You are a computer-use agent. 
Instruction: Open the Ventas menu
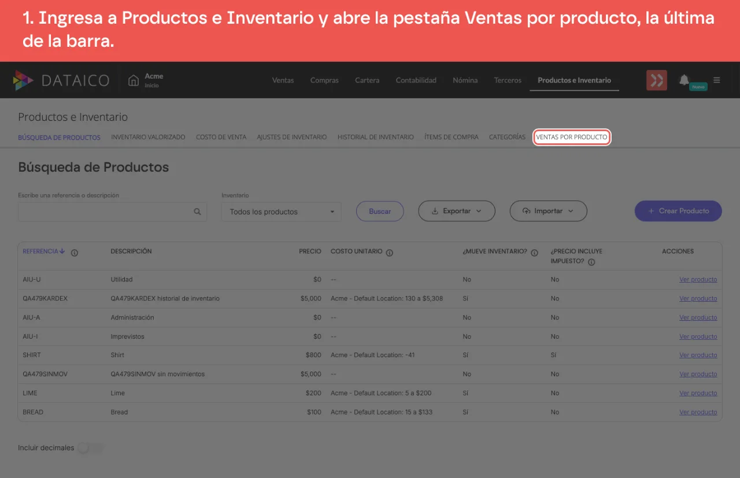pyautogui.click(x=283, y=80)
